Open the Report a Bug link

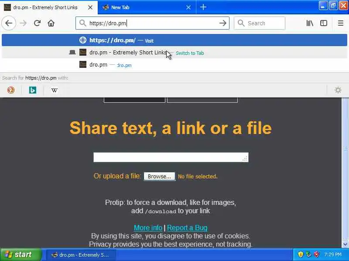click(x=187, y=228)
